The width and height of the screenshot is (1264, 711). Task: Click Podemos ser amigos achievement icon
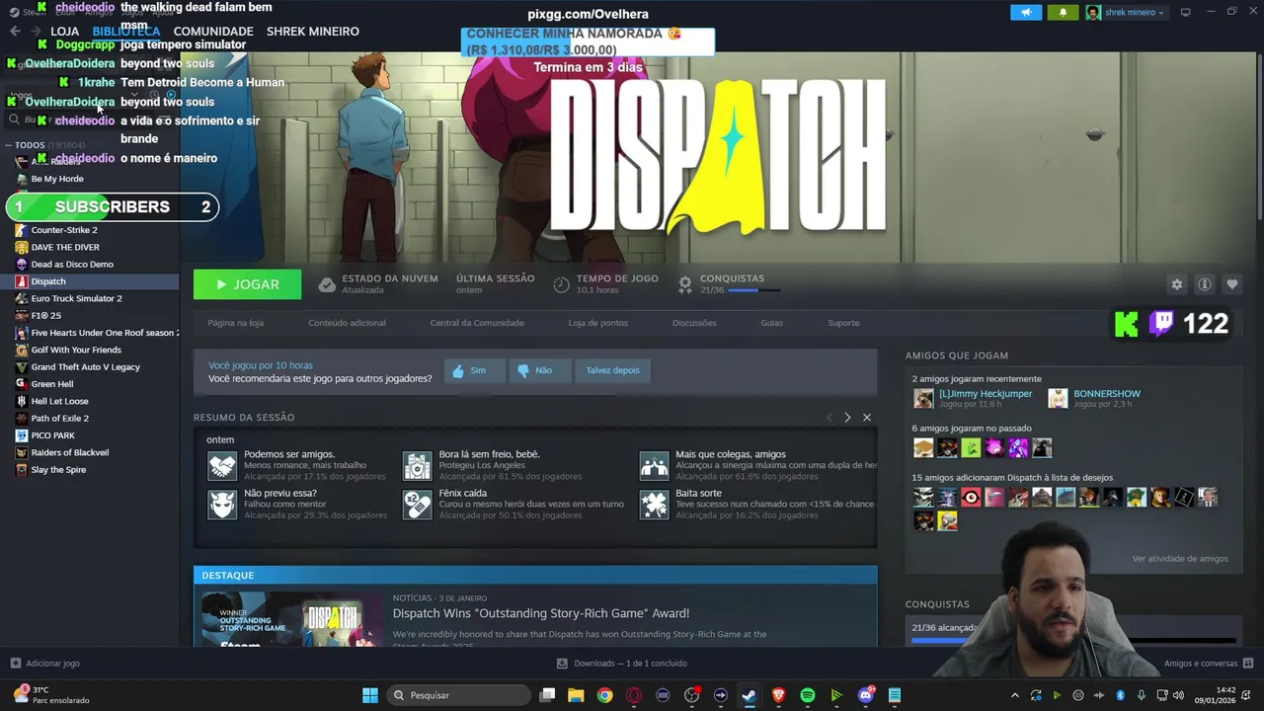(x=222, y=465)
